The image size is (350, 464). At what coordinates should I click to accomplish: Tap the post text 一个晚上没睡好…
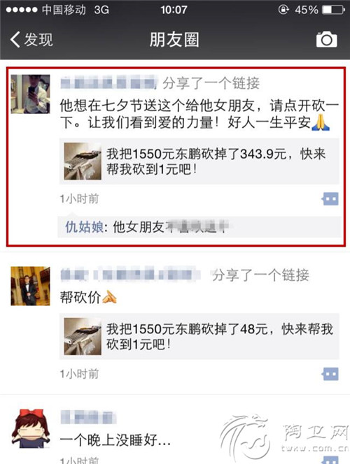tap(115, 440)
